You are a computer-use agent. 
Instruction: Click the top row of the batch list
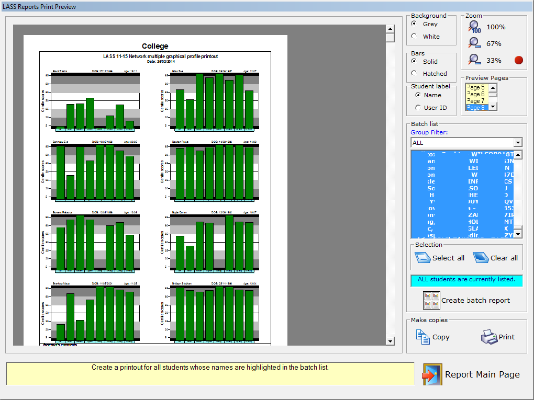(x=462, y=154)
